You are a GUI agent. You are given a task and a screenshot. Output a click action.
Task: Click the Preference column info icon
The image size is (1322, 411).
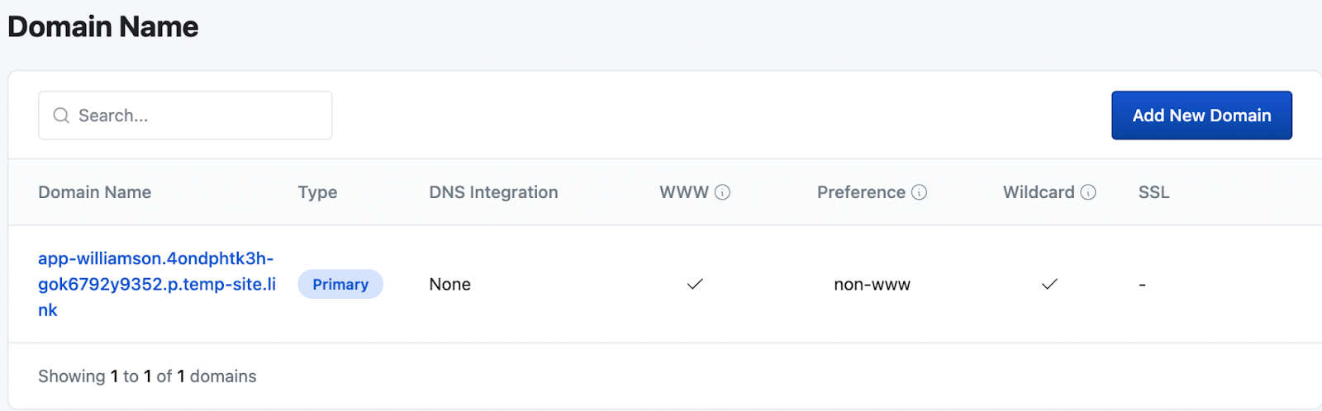pos(919,192)
